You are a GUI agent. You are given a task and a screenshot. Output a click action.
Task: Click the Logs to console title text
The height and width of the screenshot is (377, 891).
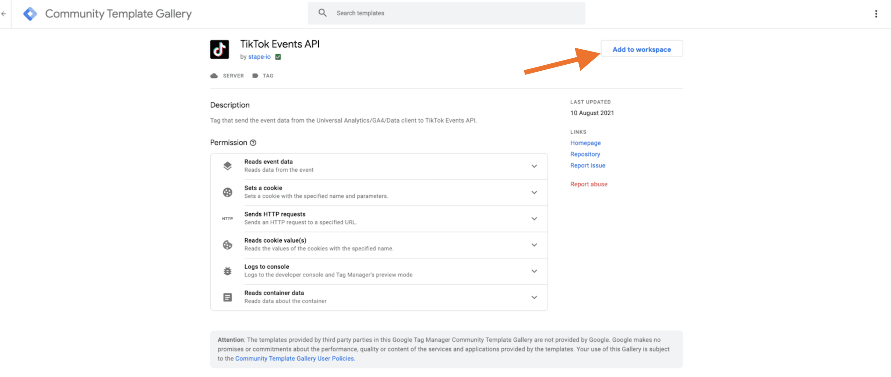266,267
